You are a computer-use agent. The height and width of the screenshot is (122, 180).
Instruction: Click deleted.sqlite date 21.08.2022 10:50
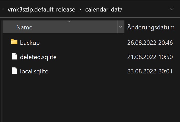[x=150, y=57]
